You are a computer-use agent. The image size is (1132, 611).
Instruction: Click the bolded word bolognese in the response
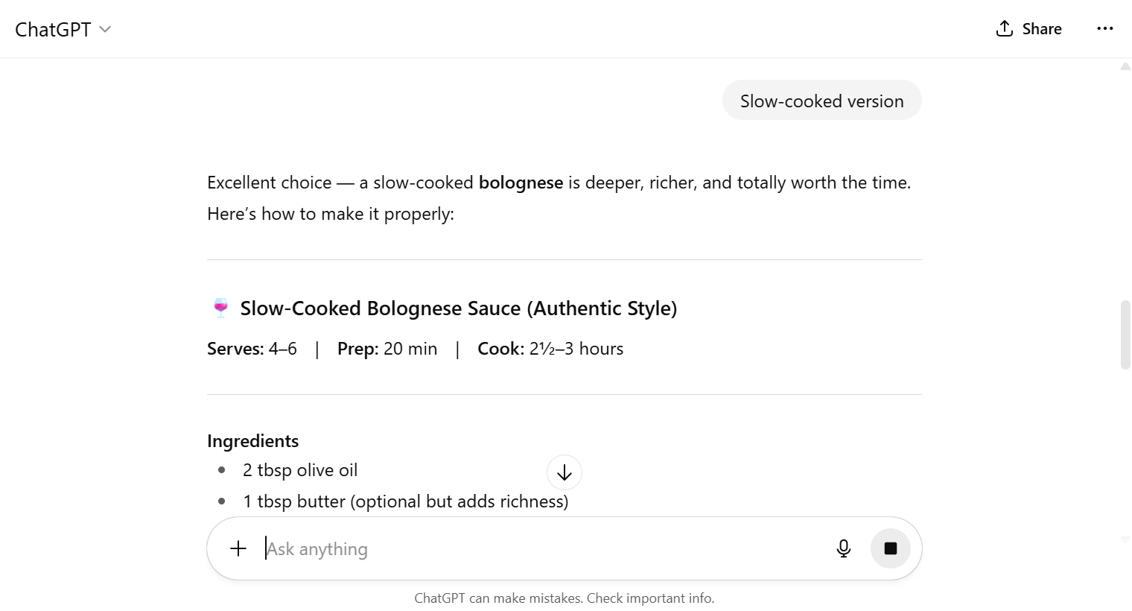click(521, 182)
